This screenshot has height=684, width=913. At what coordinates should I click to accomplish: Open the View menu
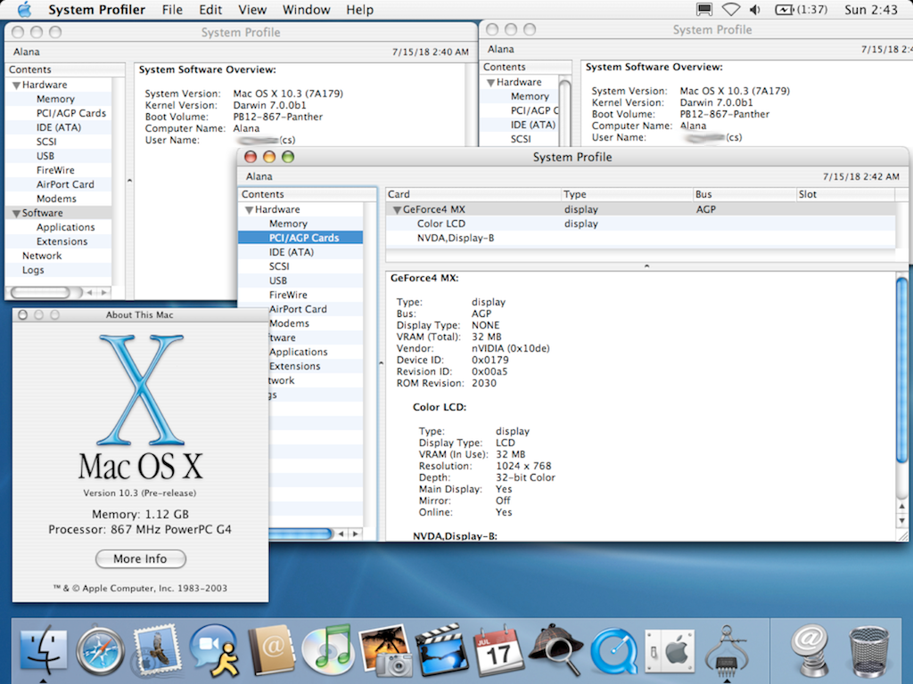(x=252, y=10)
